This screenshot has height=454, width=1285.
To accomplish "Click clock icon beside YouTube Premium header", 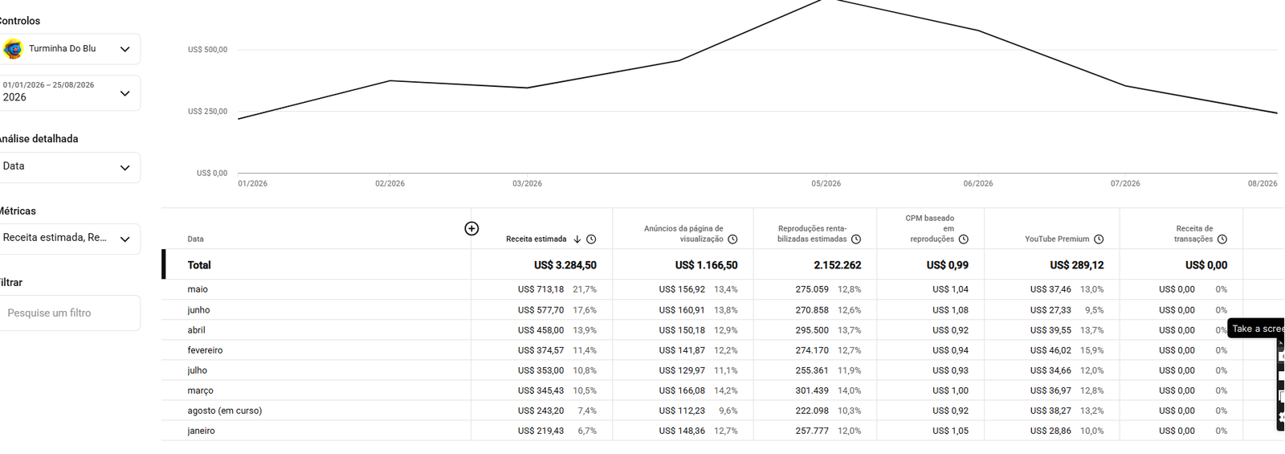I will point(1099,239).
